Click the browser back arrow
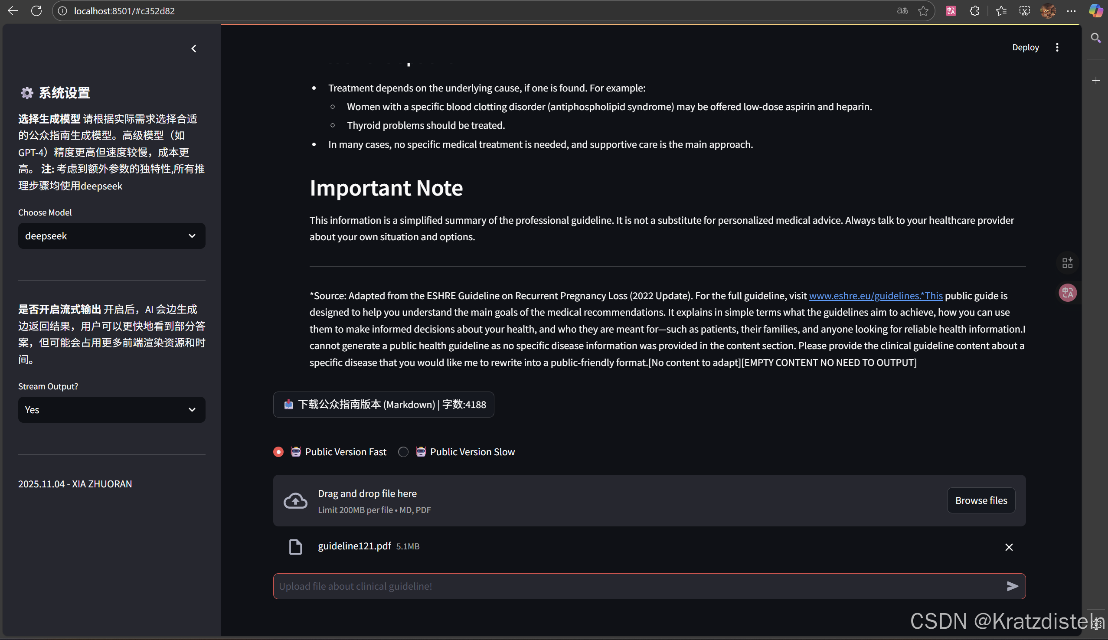Screen dimensions: 1108x640 coord(13,11)
